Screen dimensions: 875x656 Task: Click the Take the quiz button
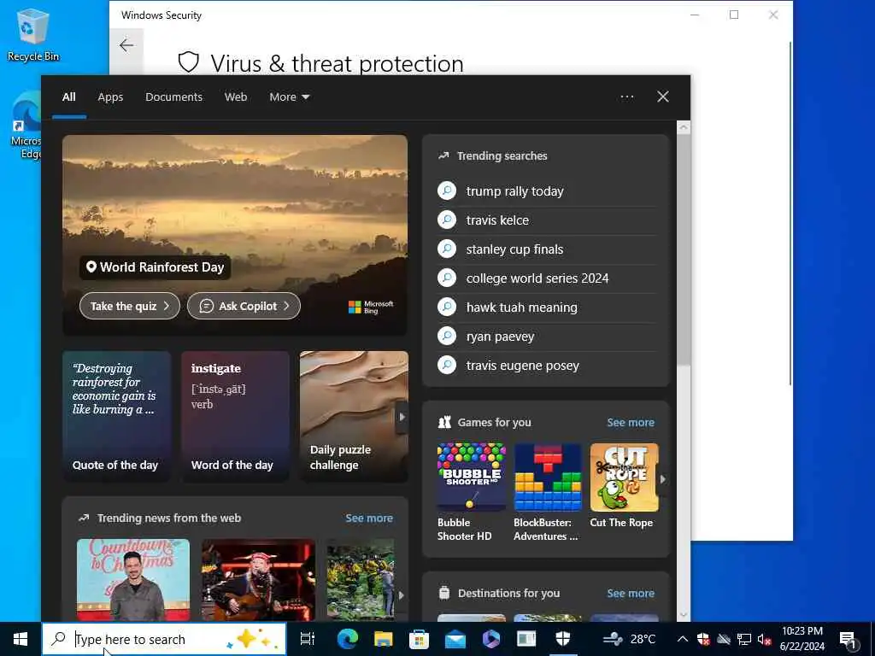pyautogui.click(x=130, y=307)
